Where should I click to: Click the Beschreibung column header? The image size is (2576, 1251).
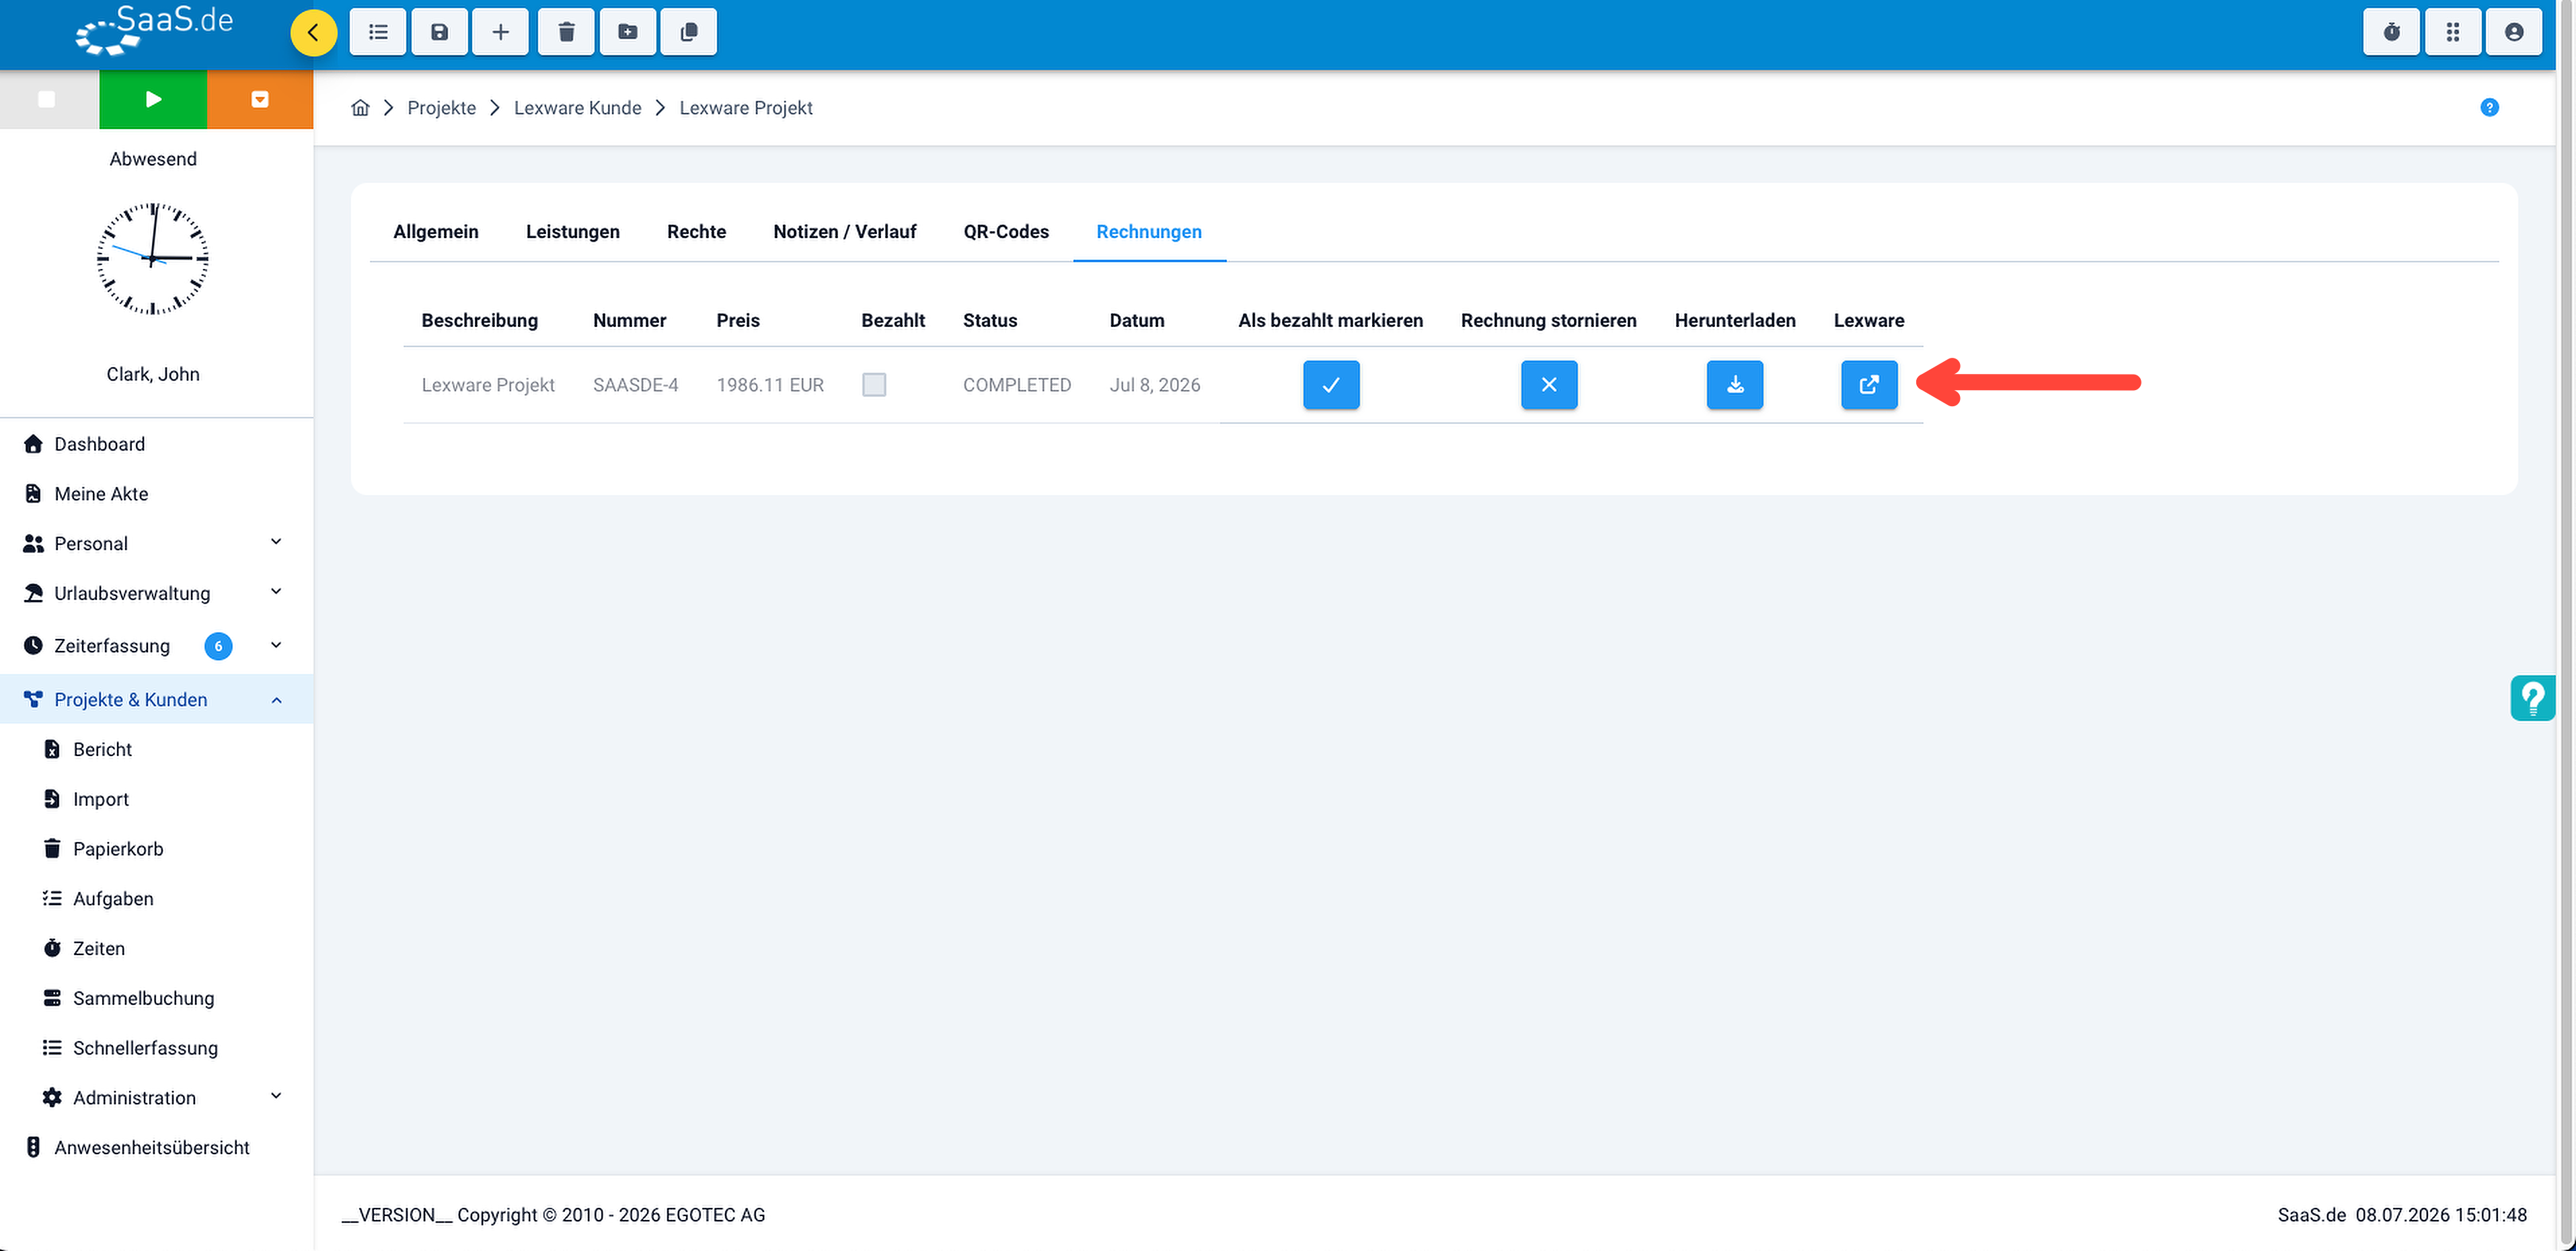click(480, 320)
